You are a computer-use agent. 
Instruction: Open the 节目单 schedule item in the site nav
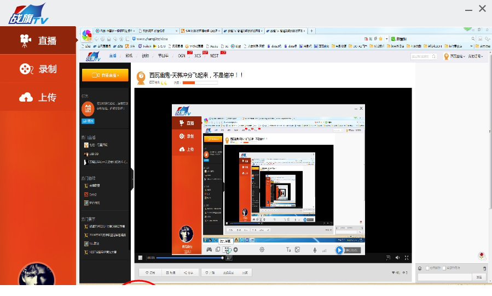point(163,56)
